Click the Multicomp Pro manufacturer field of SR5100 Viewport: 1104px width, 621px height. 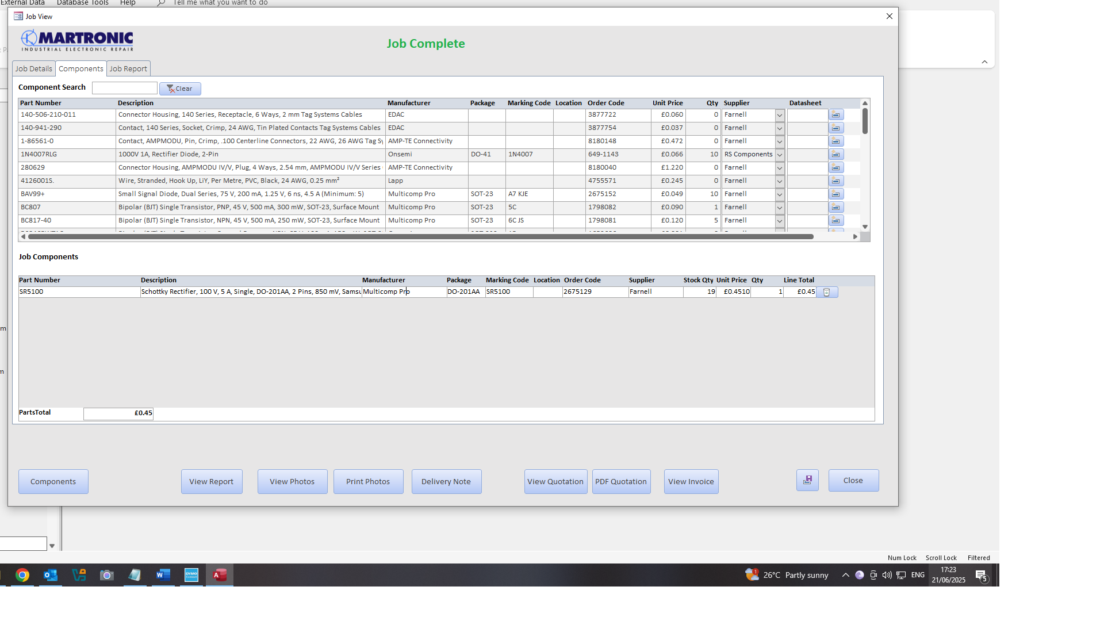coord(404,292)
